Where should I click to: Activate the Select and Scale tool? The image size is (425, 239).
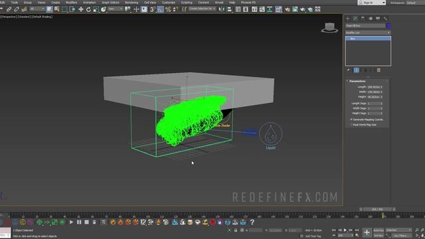(96, 9)
